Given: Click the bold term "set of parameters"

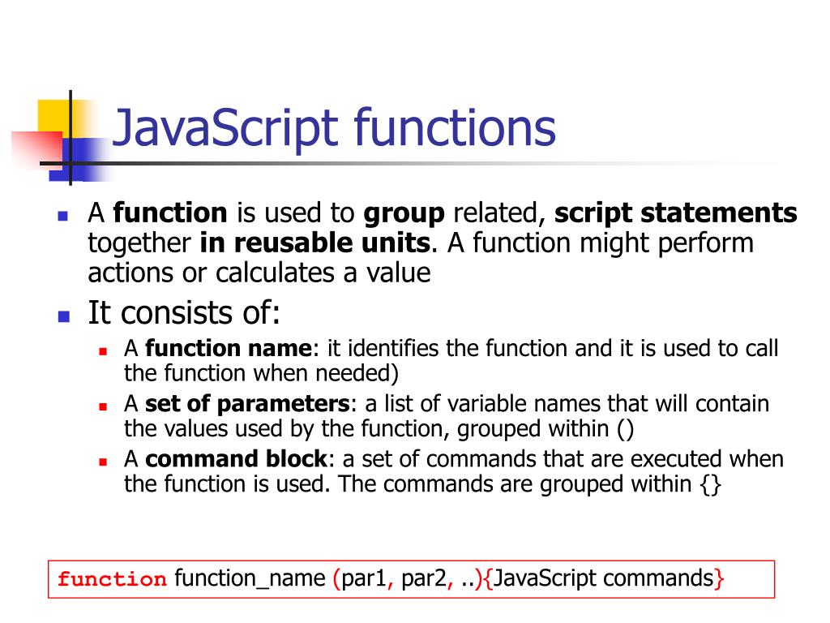Looking at the screenshot, I should click(248, 404).
